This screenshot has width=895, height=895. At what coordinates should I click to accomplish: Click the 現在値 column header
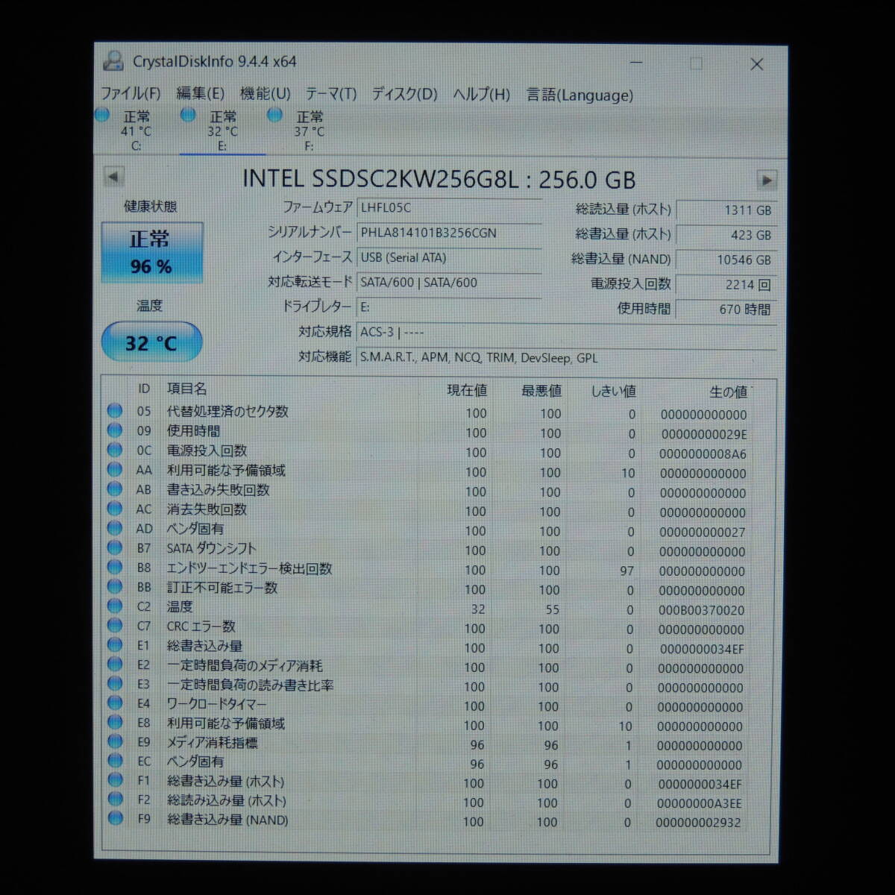(x=467, y=390)
